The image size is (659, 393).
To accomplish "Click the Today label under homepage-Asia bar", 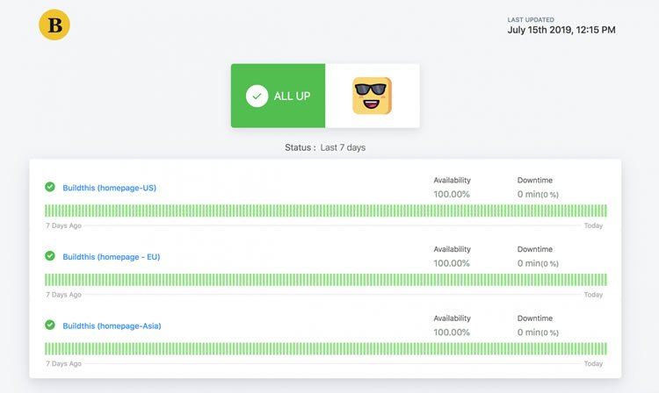I will click(593, 364).
